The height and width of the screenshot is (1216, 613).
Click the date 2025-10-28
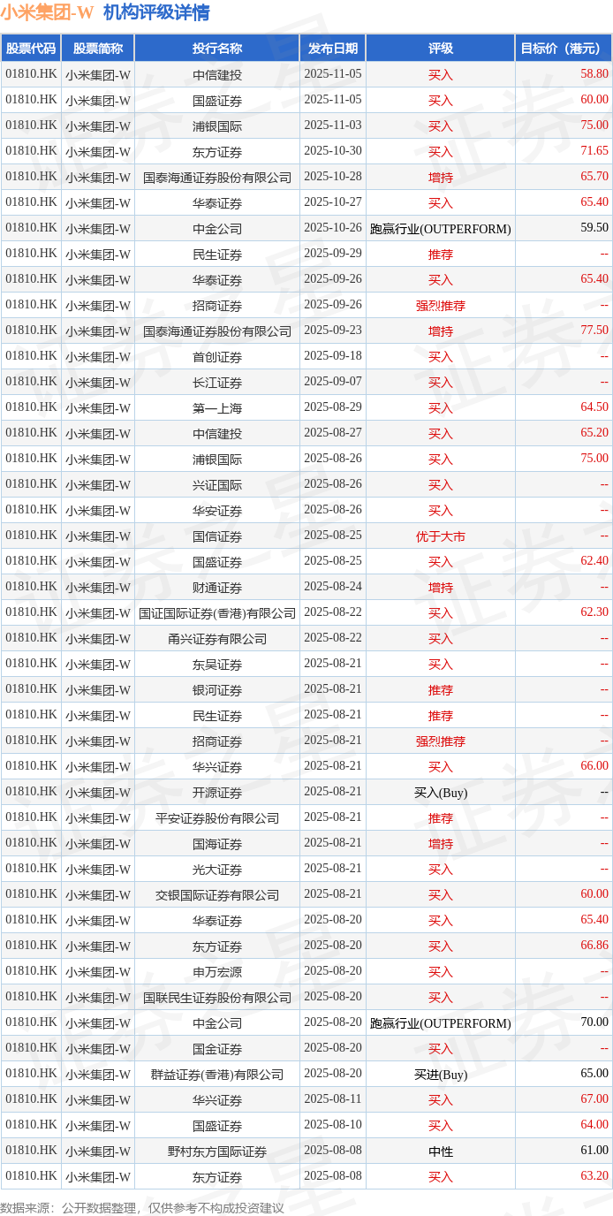point(333,177)
